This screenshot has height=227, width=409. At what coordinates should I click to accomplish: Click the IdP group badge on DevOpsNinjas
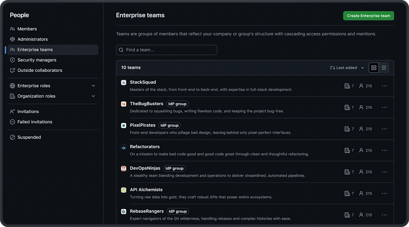tap(174, 168)
